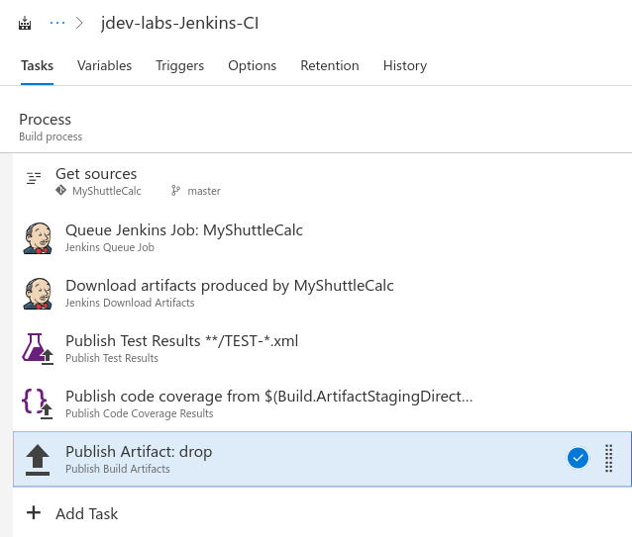Open the breadcrumb ellipsis menu

click(x=57, y=24)
